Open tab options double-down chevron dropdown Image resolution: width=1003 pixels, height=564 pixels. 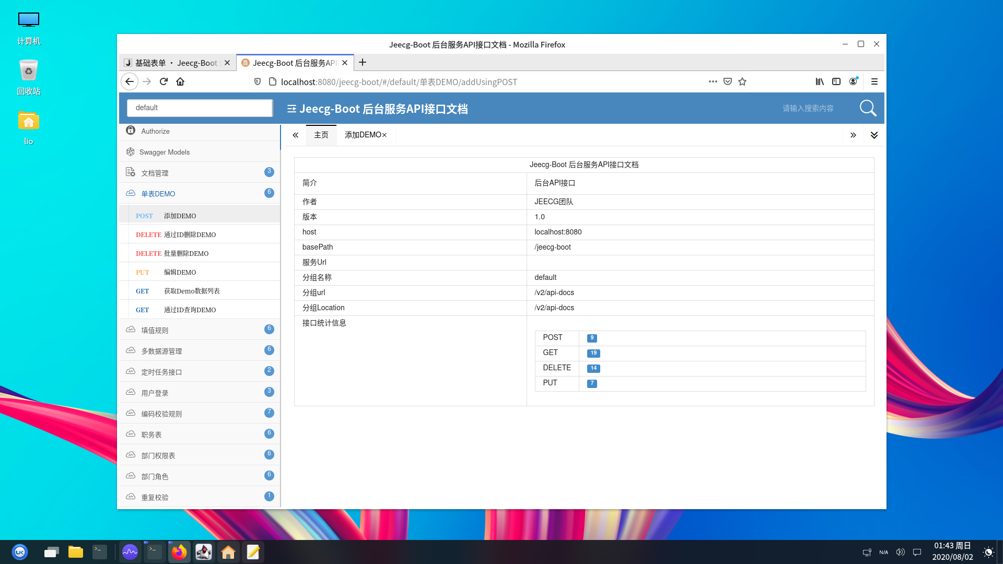tap(874, 135)
